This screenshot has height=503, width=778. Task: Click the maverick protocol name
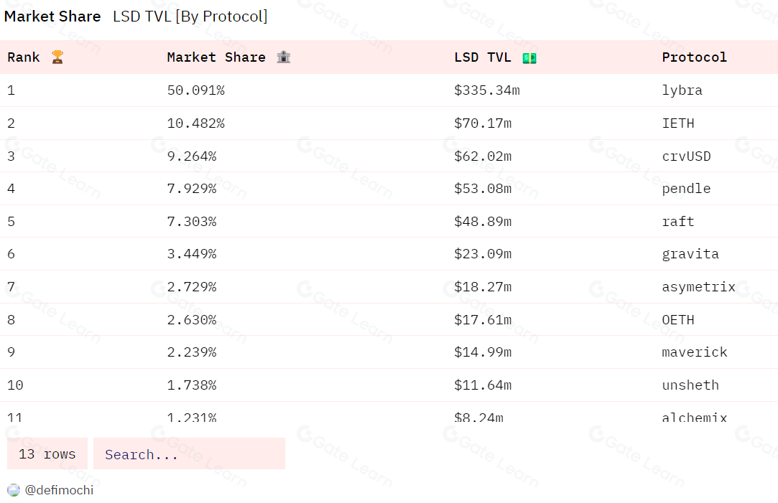coord(694,352)
